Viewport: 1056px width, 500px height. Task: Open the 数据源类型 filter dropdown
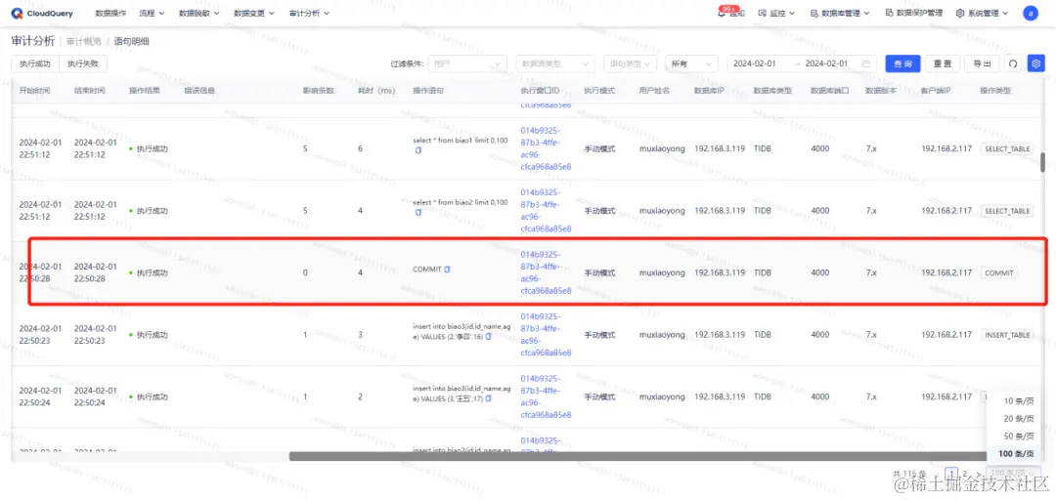tap(555, 63)
